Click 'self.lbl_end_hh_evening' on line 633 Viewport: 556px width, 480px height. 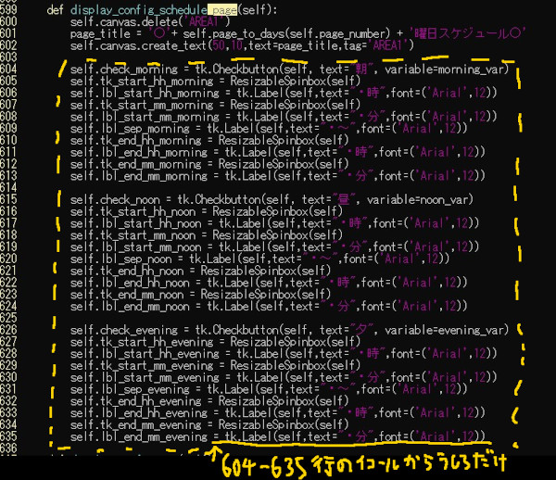pyautogui.click(x=139, y=413)
